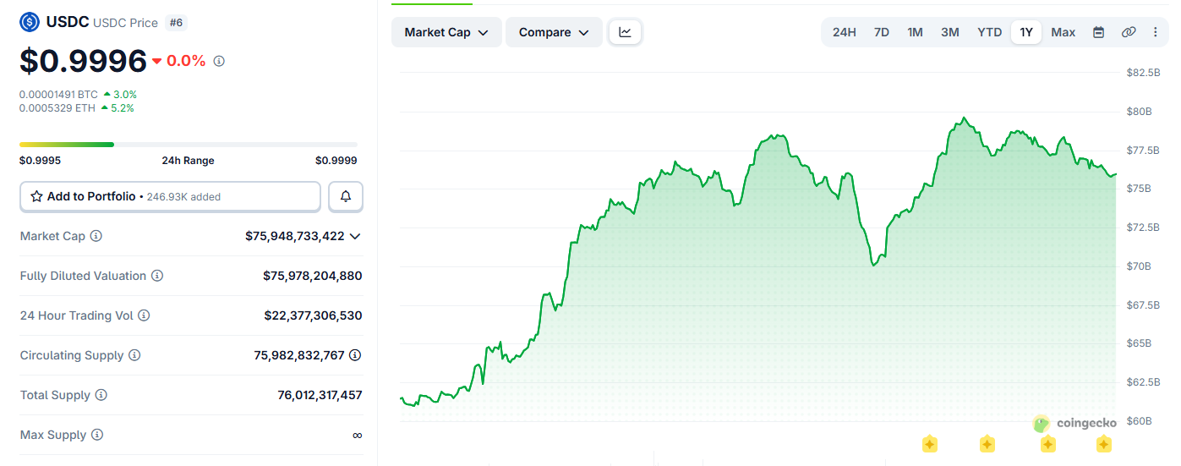Open 24 Hour Trading Vol info icon
1181x466 pixels.
point(144,315)
